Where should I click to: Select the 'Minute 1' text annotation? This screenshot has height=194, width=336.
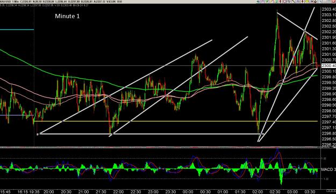coord(67,16)
